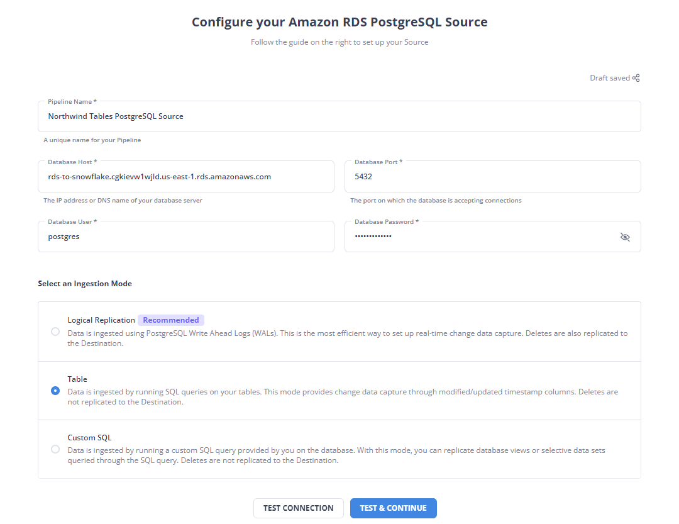Focus the Database Password field
This screenshot has height=524, width=679.
(x=493, y=237)
